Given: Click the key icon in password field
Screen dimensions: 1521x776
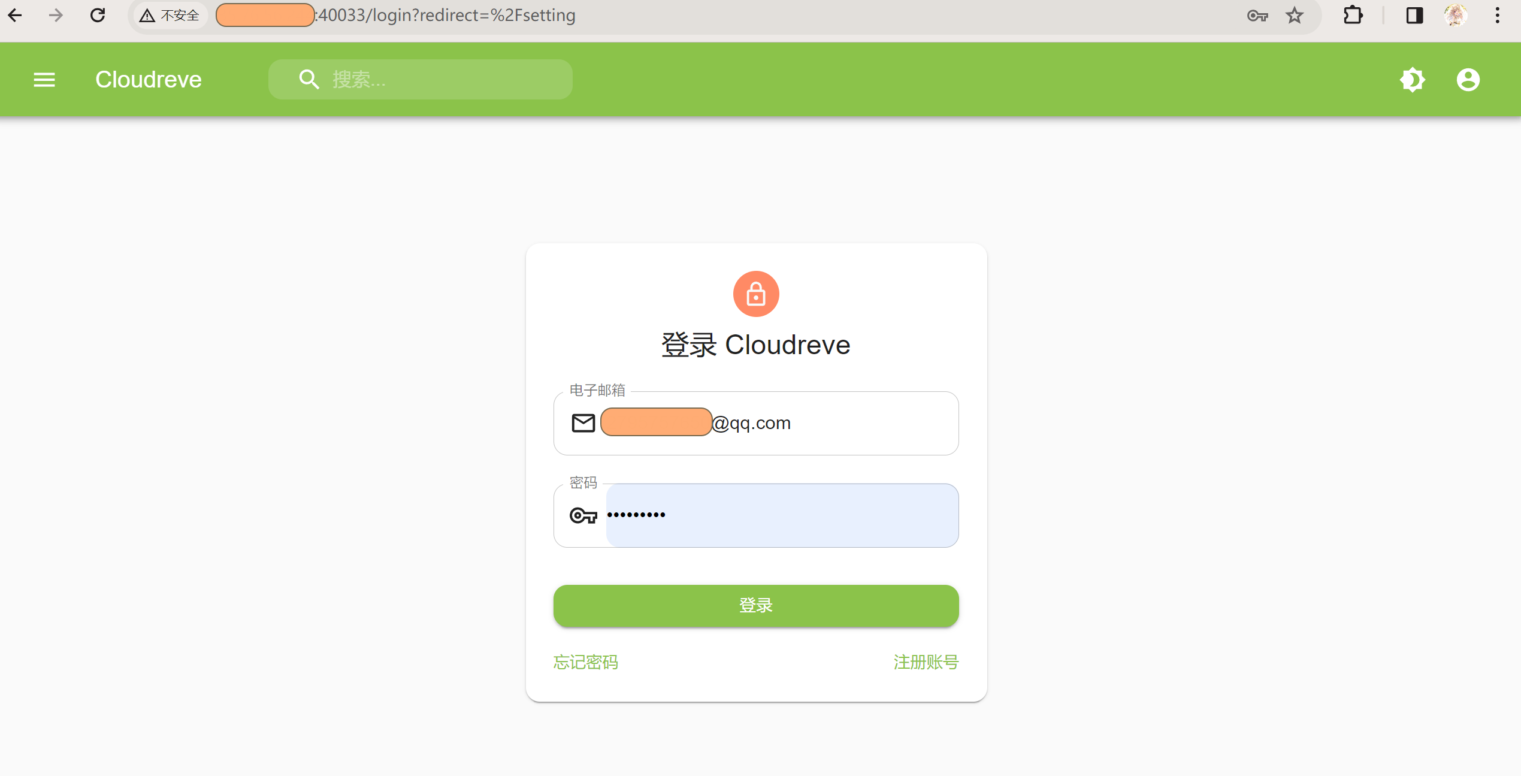Looking at the screenshot, I should tap(583, 515).
